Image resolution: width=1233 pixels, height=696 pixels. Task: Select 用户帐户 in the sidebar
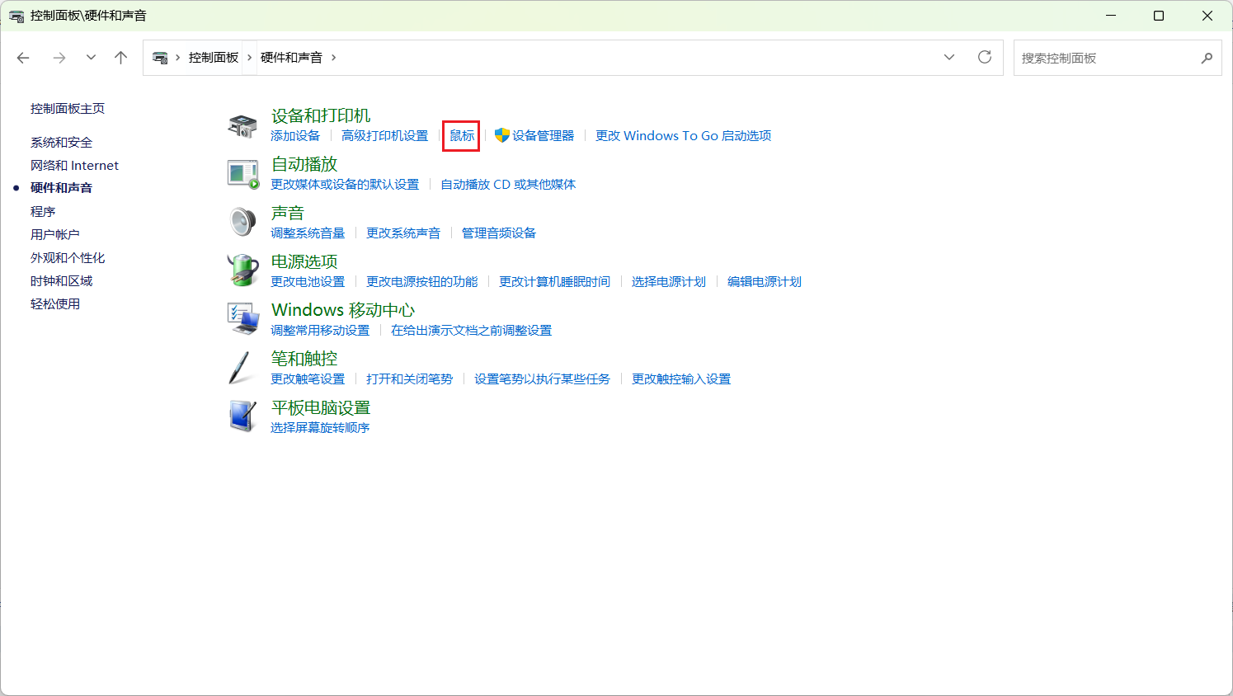point(55,235)
